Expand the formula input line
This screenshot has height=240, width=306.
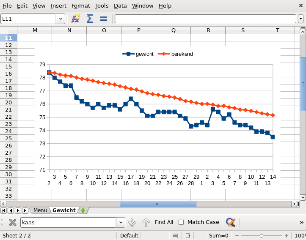tap(300, 19)
